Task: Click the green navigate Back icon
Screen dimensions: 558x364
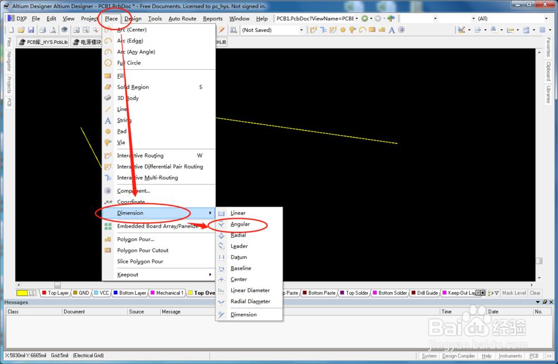Action: pos(365,18)
